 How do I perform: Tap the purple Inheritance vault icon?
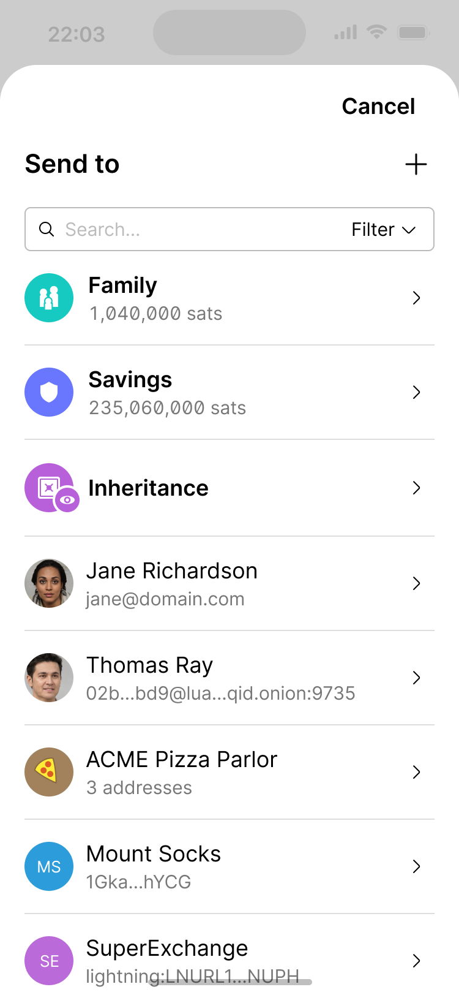pos(47,486)
